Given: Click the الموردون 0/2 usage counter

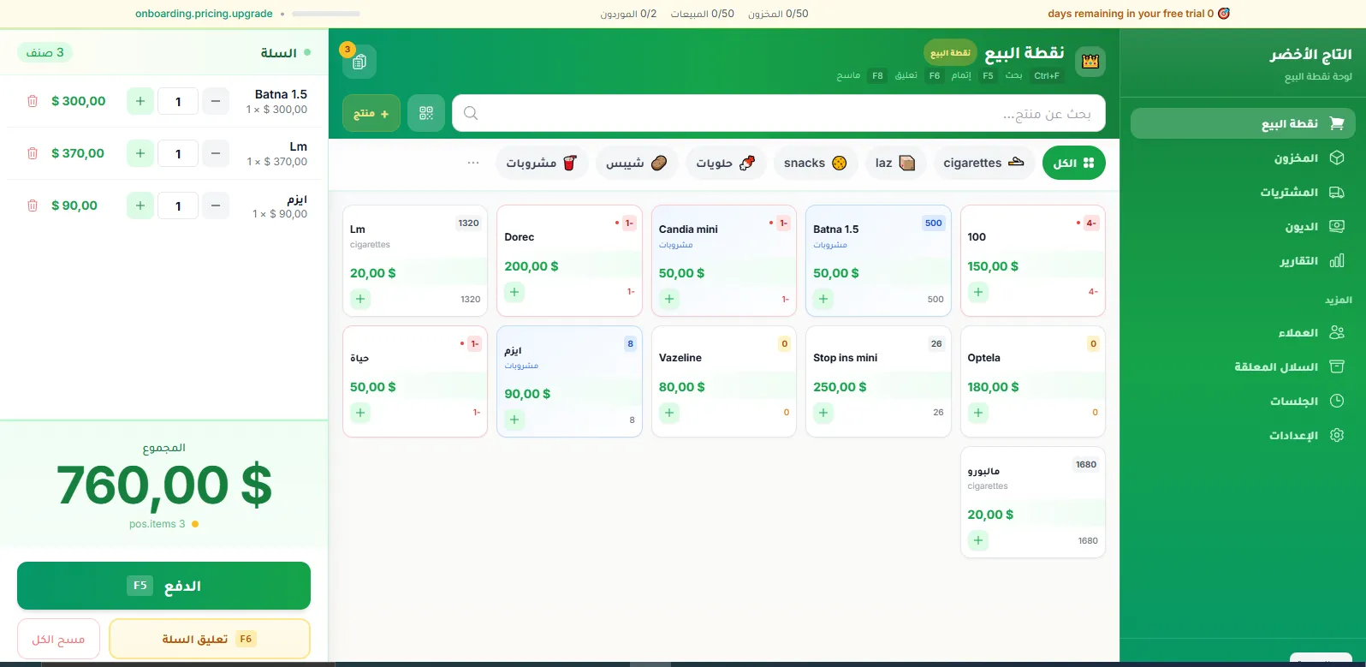Looking at the screenshot, I should click(x=628, y=14).
